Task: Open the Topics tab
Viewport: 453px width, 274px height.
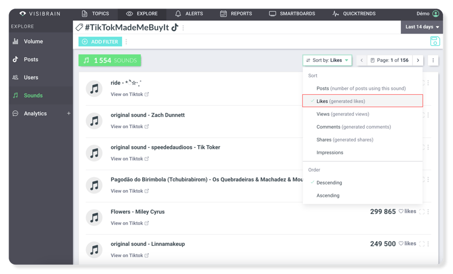Action: [95, 13]
